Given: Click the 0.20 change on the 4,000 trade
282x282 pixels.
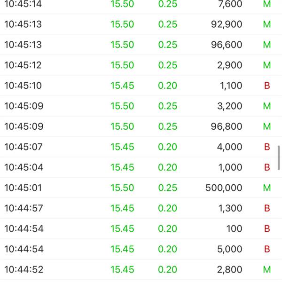Looking at the screenshot, I should coord(168,147).
